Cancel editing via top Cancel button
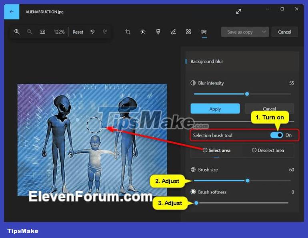The width and height of the screenshot is (308, 238). pos(285,32)
